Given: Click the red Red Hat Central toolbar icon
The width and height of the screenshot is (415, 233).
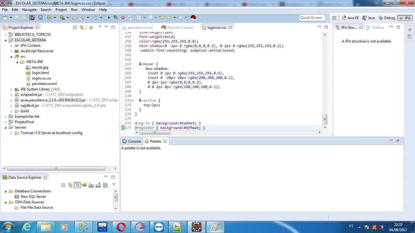Looking at the screenshot, I should click(x=193, y=18).
